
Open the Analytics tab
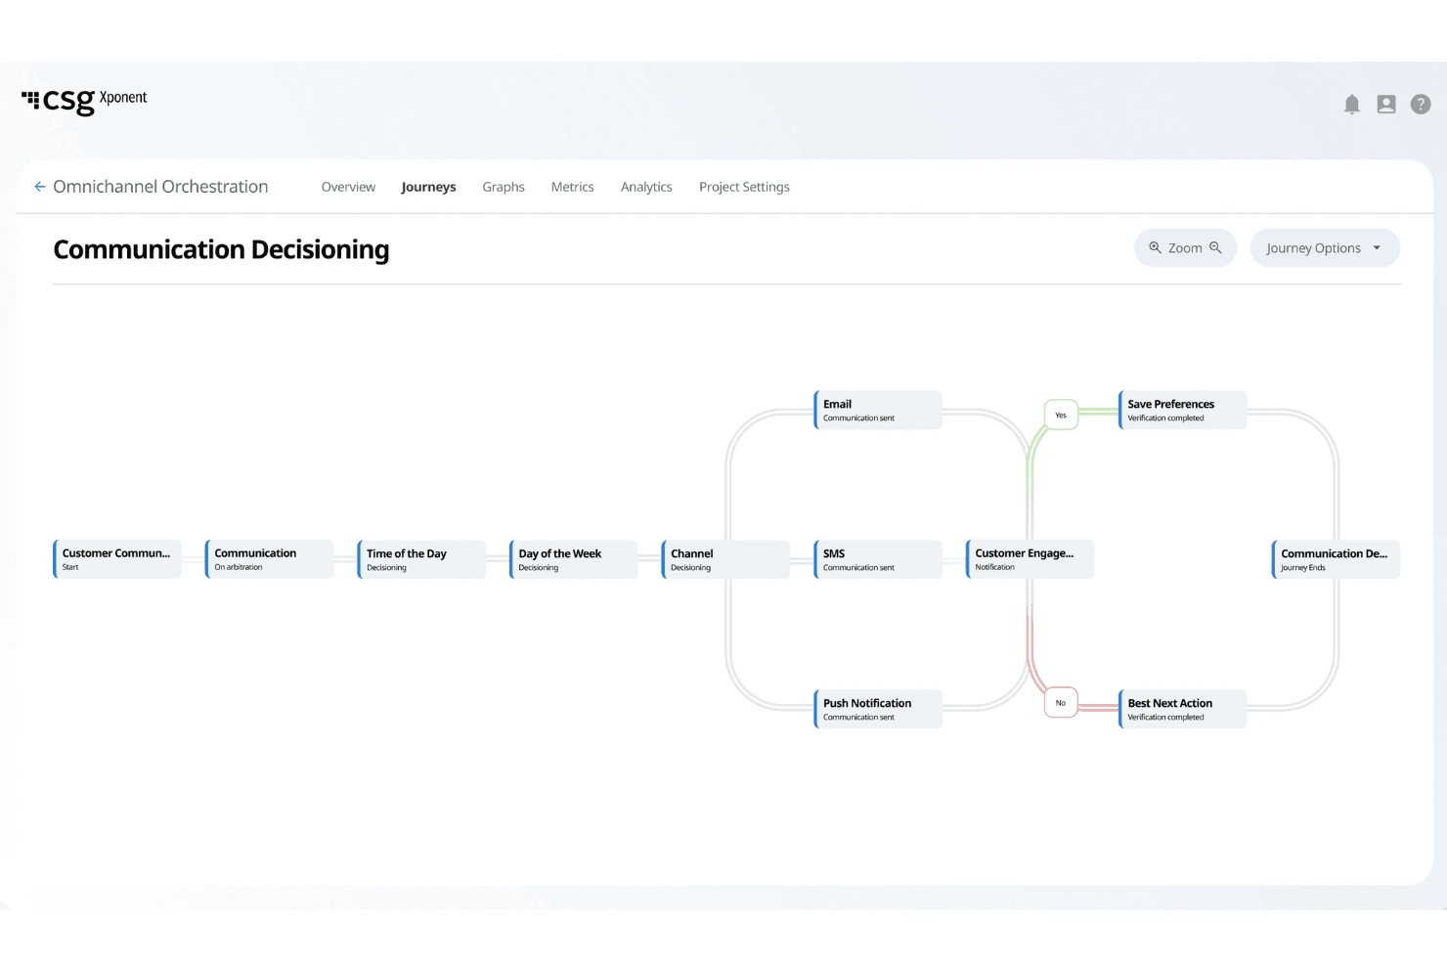tap(646, 187)
